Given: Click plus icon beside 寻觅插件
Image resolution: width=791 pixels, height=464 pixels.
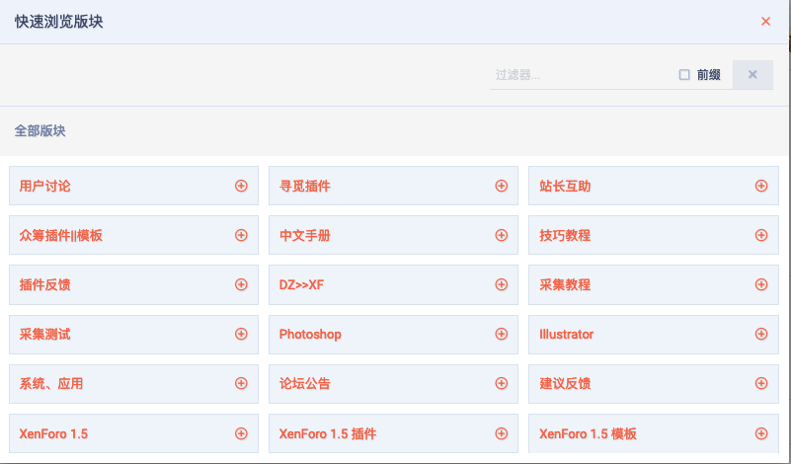Looking at the screenshot, I should click(x=501, y=187).
